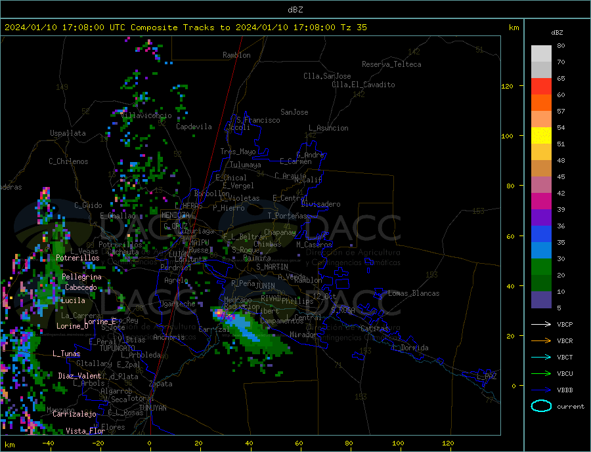
Task: Click the Anchoris label
Action: 169,337
